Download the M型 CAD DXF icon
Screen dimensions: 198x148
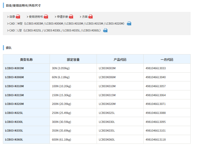click(x=129, y=24)
